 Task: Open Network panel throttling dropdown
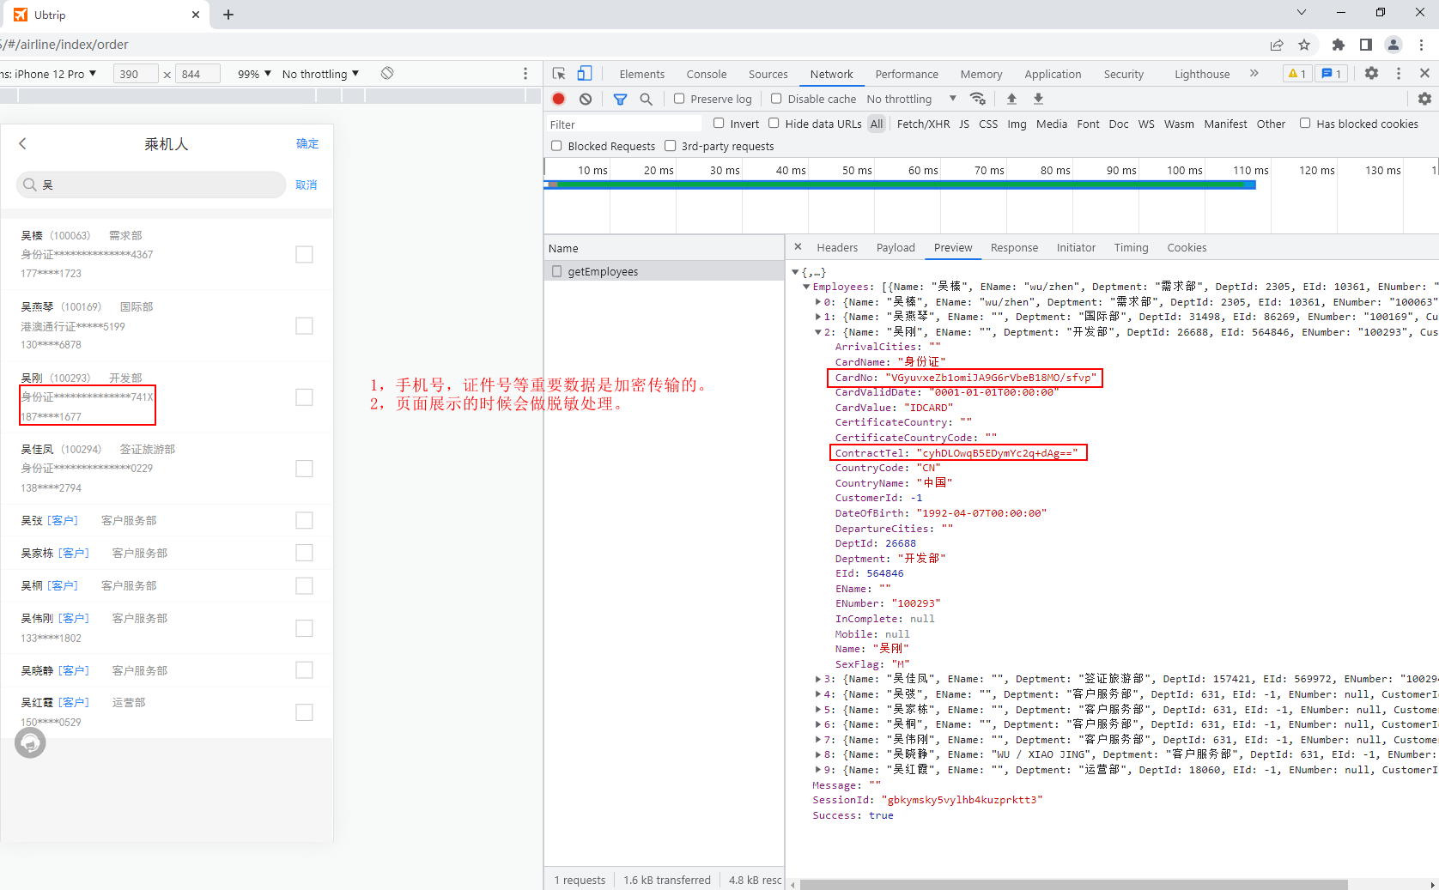pyautogui.click(x=912, y=99)
